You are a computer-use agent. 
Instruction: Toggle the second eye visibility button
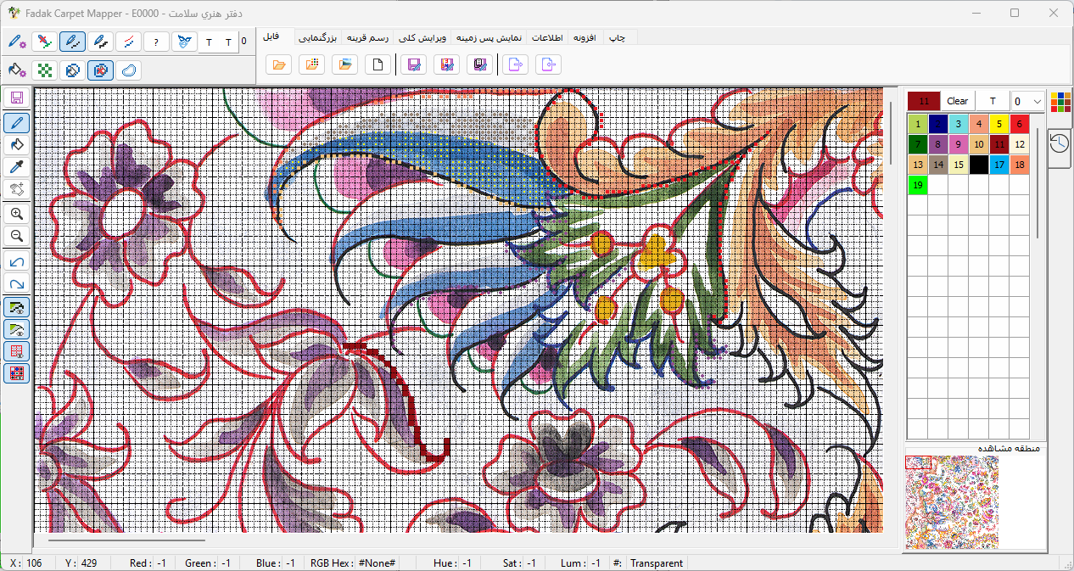[17, 329]
